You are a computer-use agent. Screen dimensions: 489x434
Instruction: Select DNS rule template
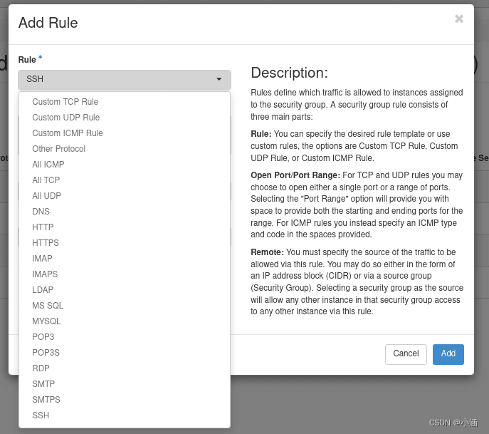click(x=41, y=212)
